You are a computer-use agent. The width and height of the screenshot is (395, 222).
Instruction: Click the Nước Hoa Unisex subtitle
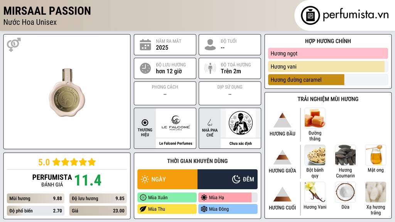coord(30,22)
